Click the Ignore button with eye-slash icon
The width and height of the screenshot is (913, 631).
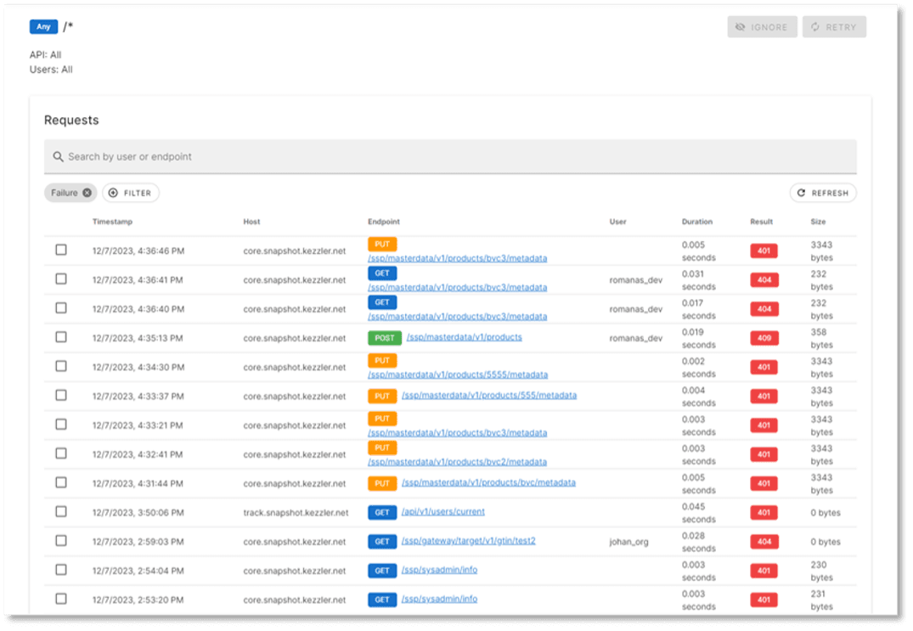click(x=762, y=27)
